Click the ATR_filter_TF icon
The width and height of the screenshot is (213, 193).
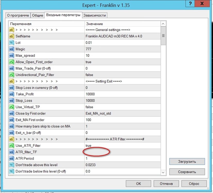[11, 152]
